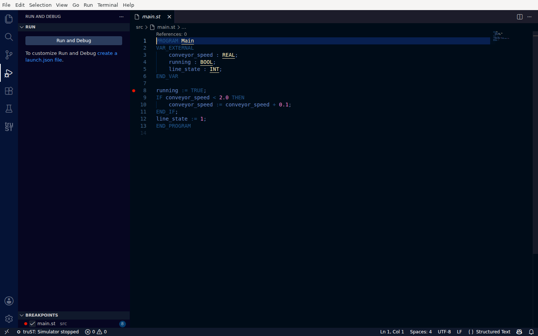Click truST: Simulator stopped status item

tap(48, 332)
